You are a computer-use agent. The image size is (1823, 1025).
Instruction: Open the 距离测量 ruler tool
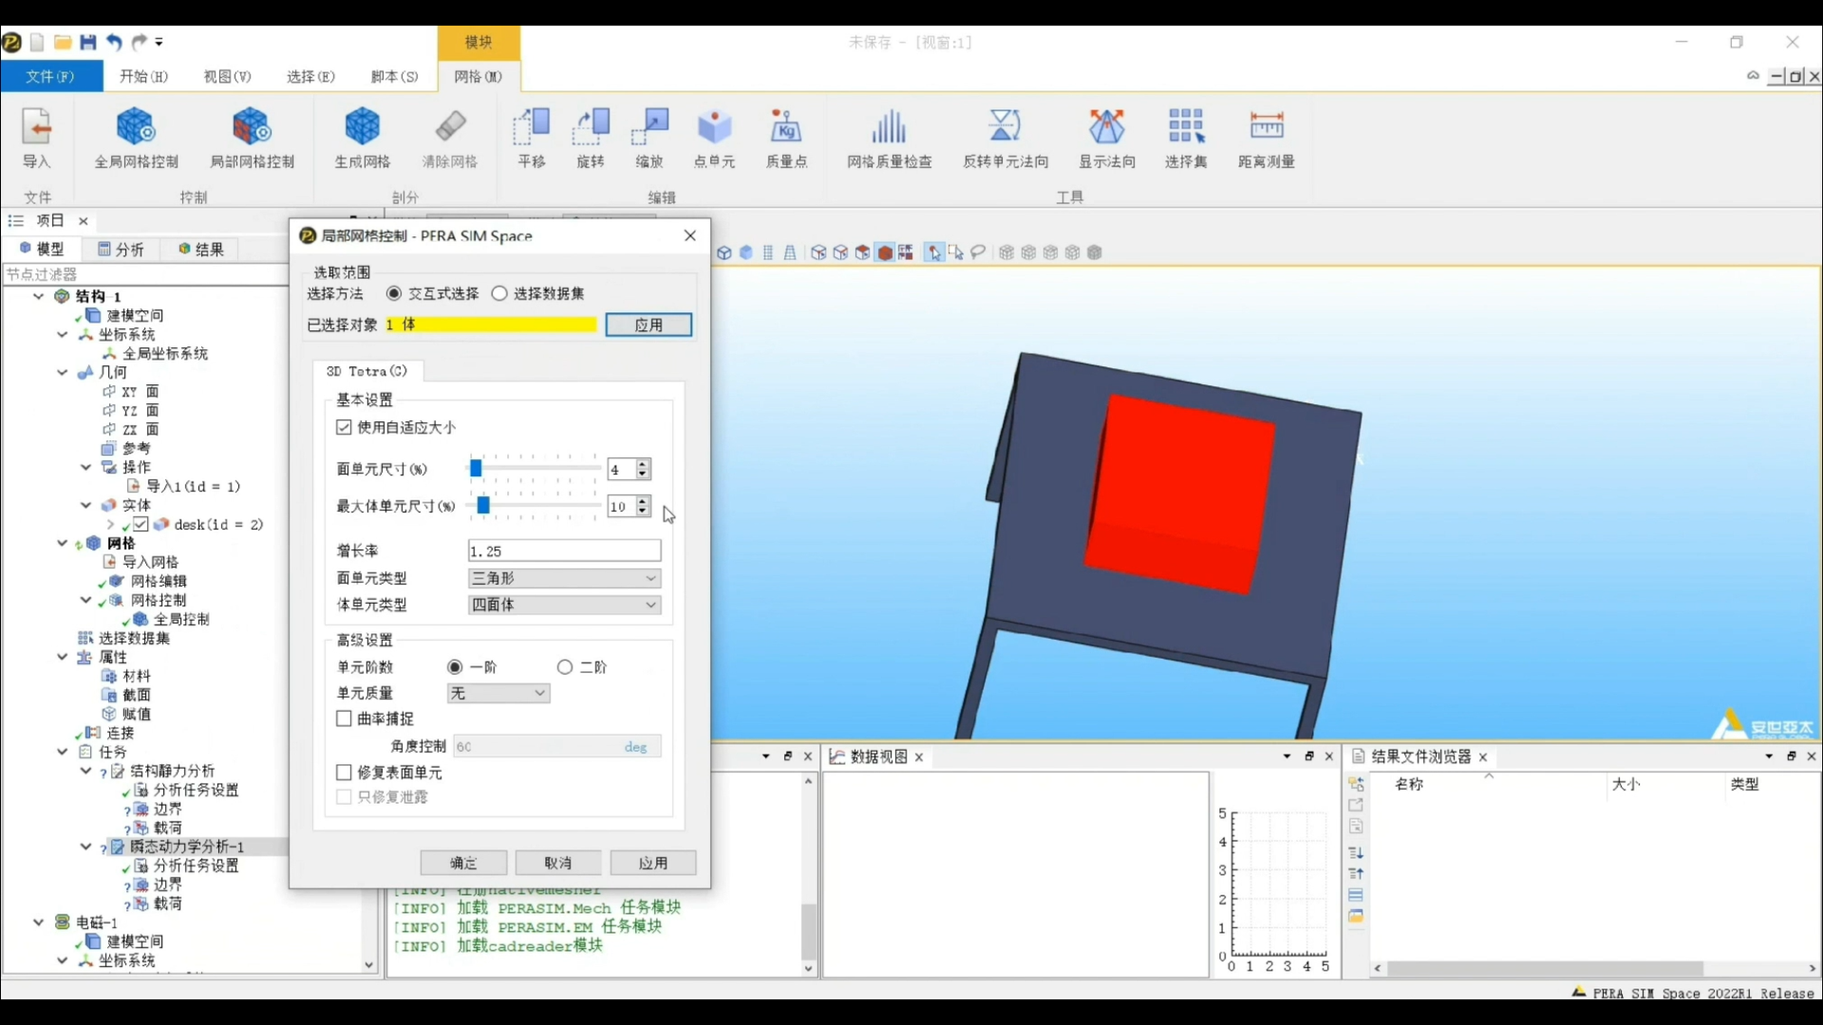pos(1267,138)
